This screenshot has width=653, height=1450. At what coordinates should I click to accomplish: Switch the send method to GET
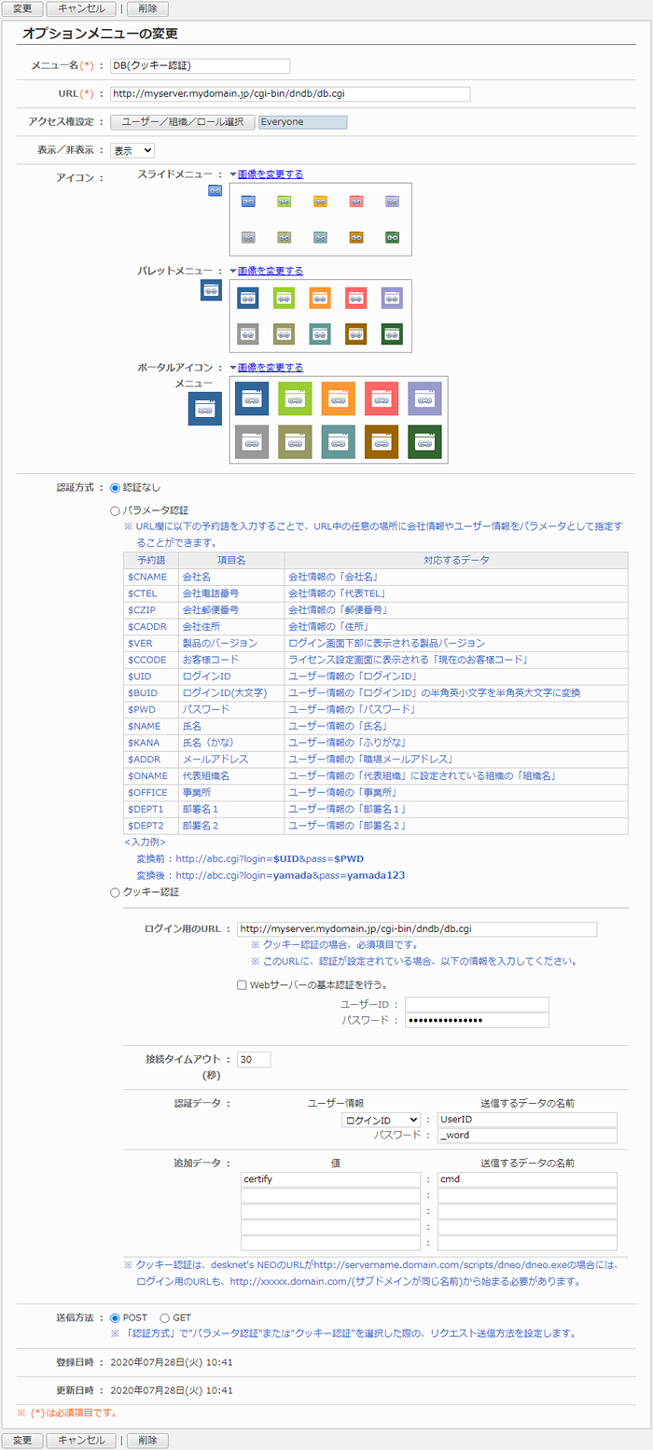pyautogui.click(x=165, y=1317)
